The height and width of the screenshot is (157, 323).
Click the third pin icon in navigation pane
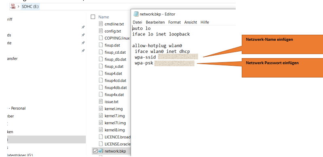coord(83,43)
